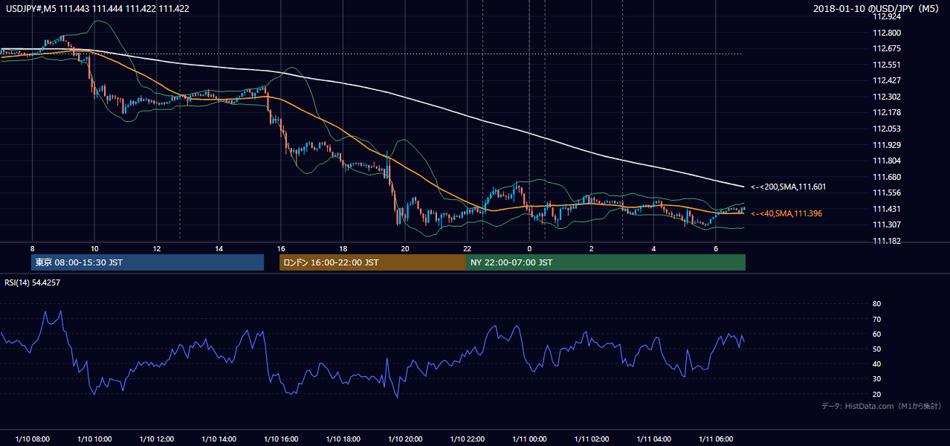Click hour tick 18 under the price chart

pos(343,248)
